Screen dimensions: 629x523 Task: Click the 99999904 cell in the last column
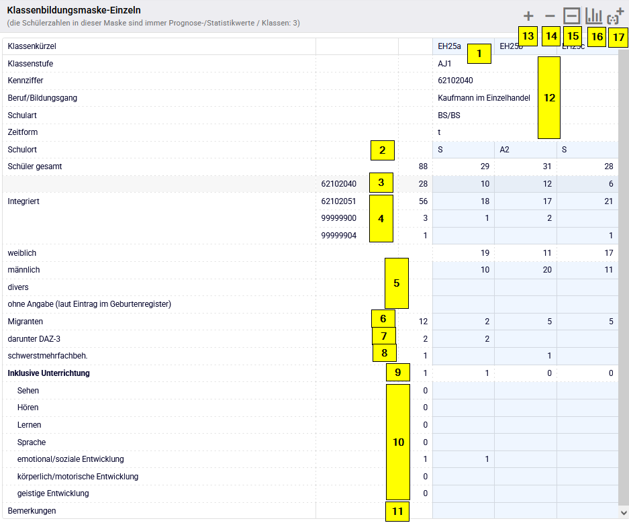tap(587, 236)
